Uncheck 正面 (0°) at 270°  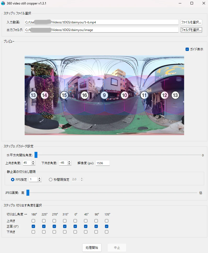[x=54, y=226]
